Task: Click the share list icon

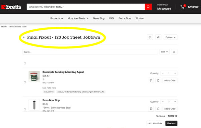Action: coord(158,37)
